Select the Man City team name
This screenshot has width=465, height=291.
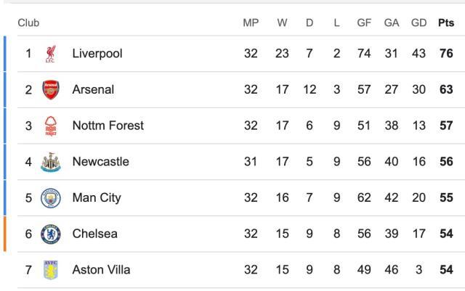click(x=97, y=198)
